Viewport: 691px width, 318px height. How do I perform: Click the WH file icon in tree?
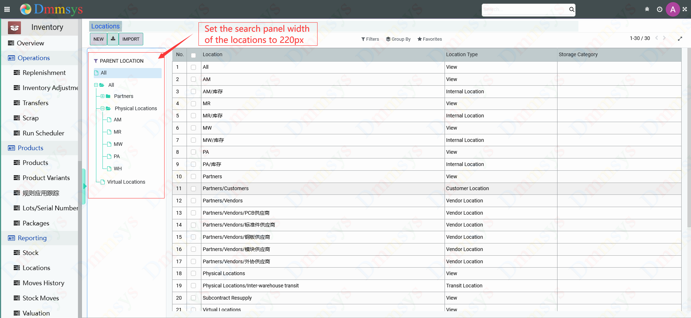pos(109,169)
